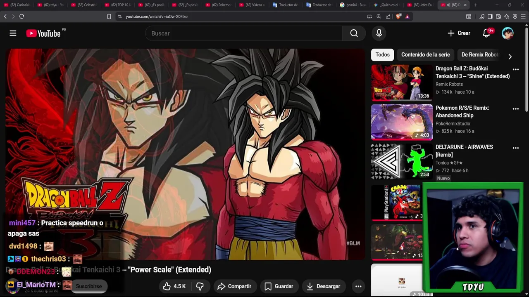The width and height of the screenshot is (529, 297).
Task: Open the Crash Bandicoot video thumbnail
Action: tap(397, 202)
